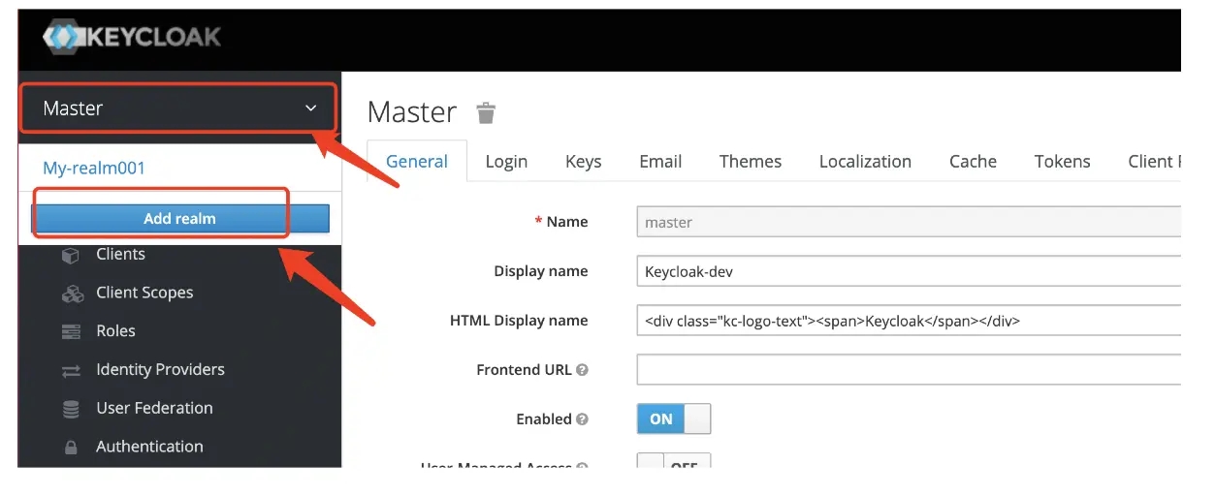
Task: Open Clients in the sidebar
Action: click(x=120, y=255)
